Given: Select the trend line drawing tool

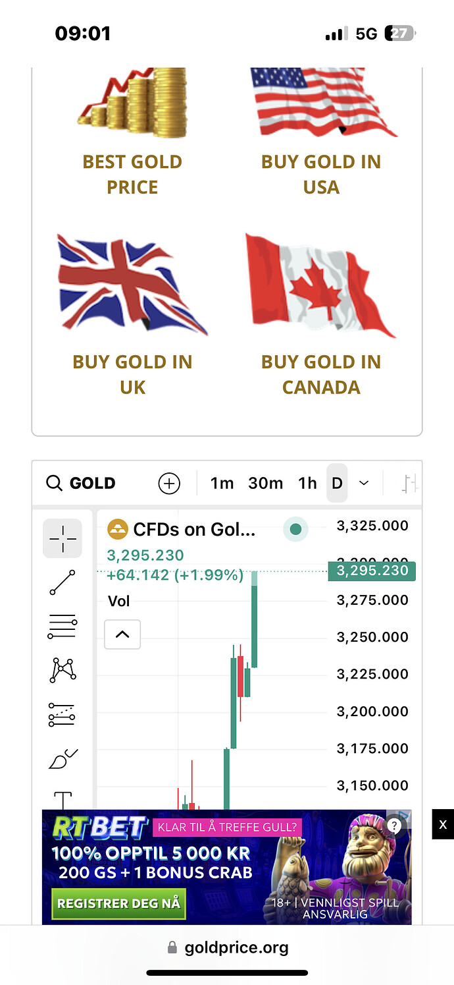Looking at the screenshot, I should 63,582.
